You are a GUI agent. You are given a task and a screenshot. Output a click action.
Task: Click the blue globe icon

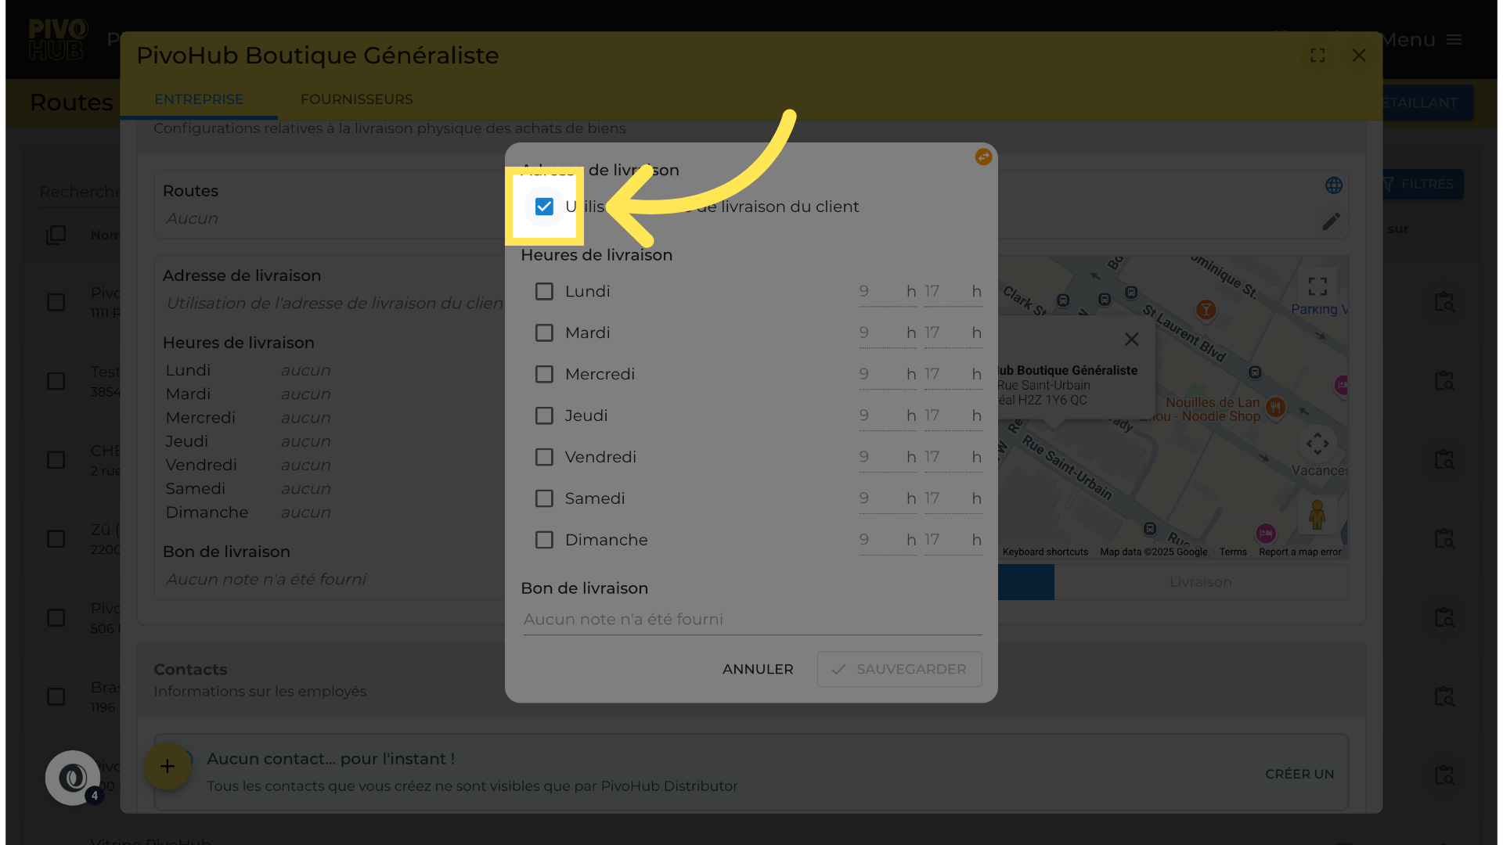coord(1334,185)
